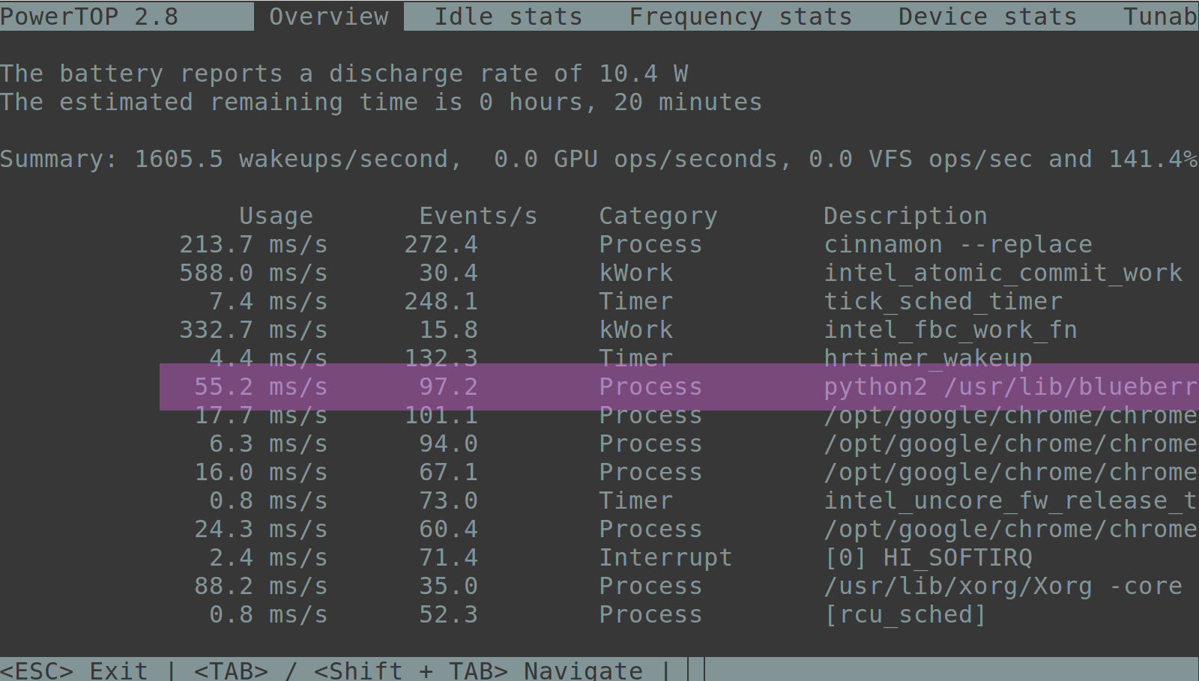Switch to the Idle stats tab
Screen dimensions: 1199x681
(x=508, y=16)
